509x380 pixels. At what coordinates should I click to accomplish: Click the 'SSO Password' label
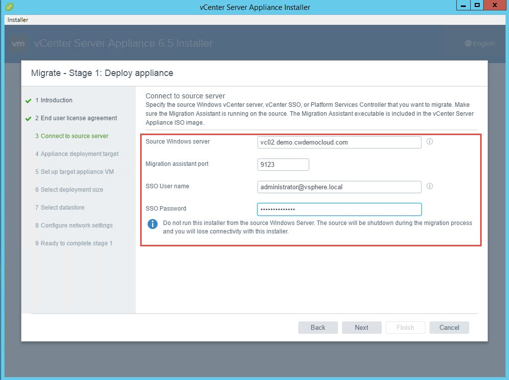click(166, 209)
